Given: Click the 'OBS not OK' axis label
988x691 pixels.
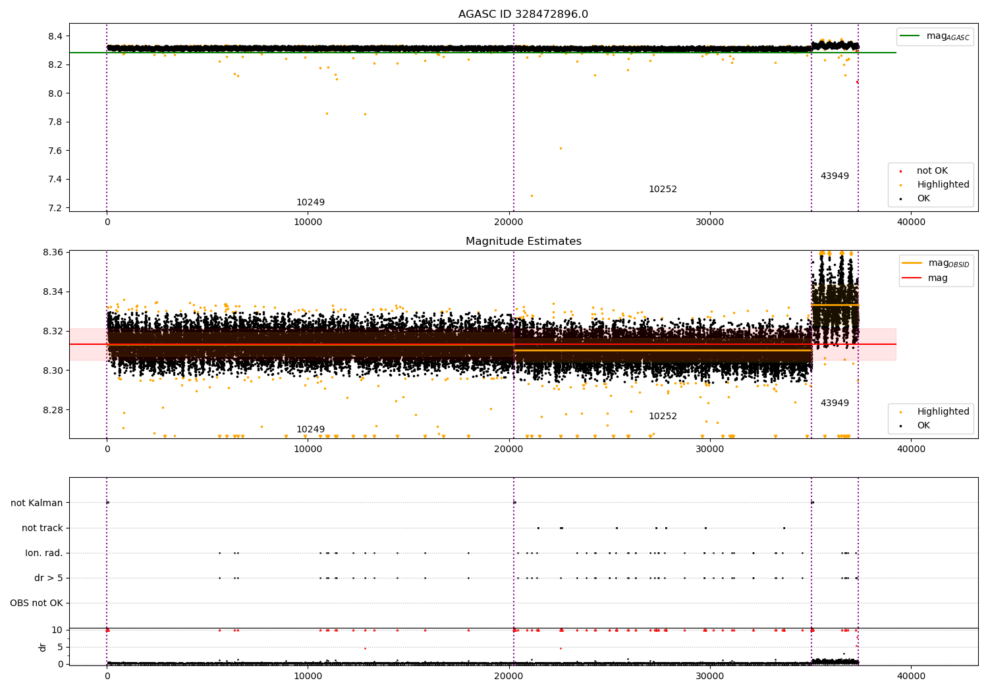Looking at the screenshot, I should click(36, 603).
